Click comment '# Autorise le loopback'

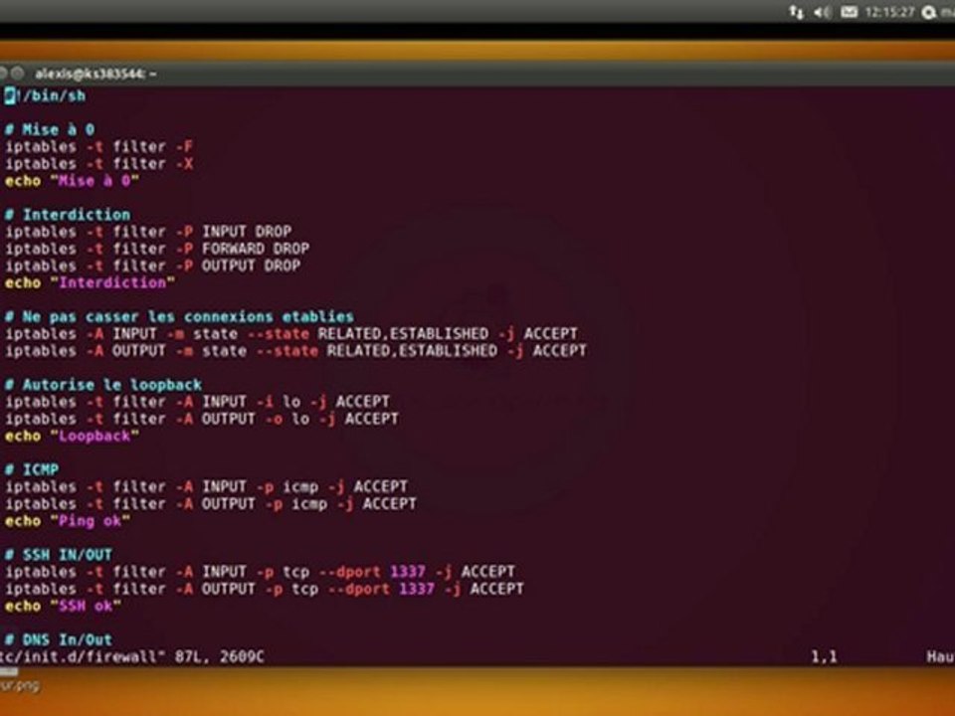[x=103, y=385]
